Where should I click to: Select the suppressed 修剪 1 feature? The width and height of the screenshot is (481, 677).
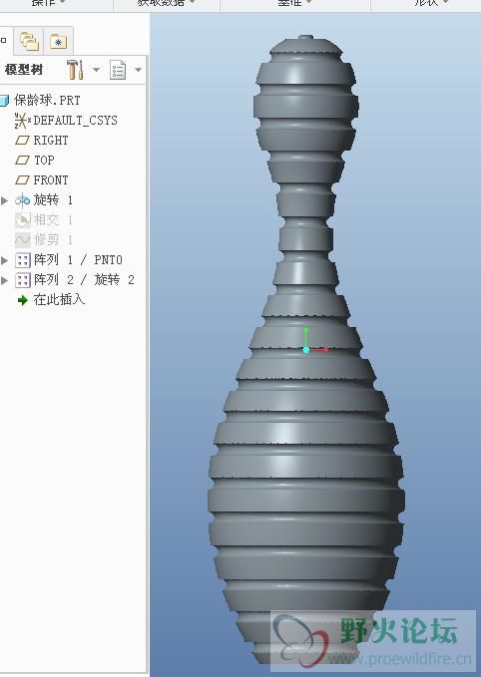coord(44,239)
